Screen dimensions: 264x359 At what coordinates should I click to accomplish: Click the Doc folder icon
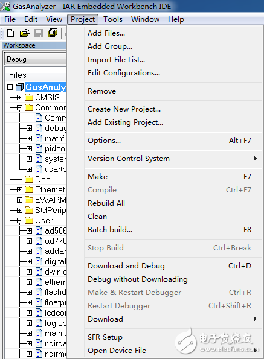pyautogui.click(x=29, y=179)
